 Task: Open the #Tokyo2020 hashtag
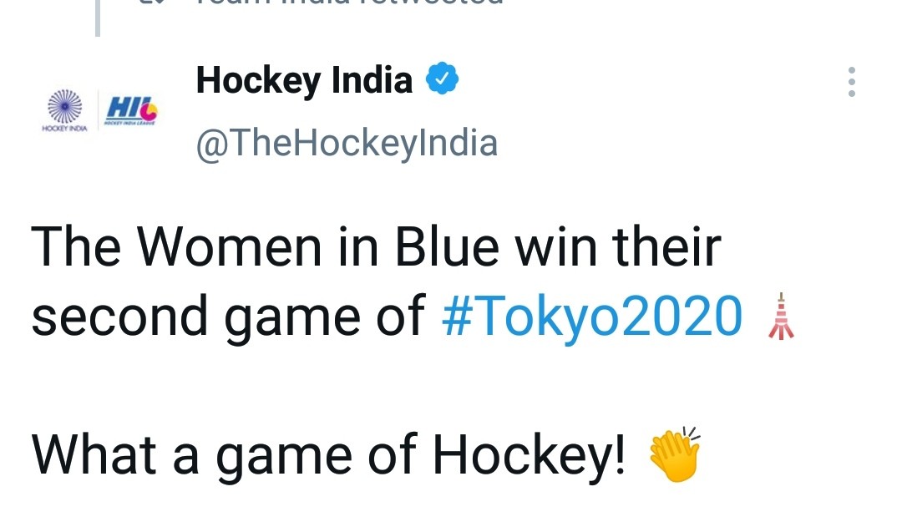pos(591,317)
